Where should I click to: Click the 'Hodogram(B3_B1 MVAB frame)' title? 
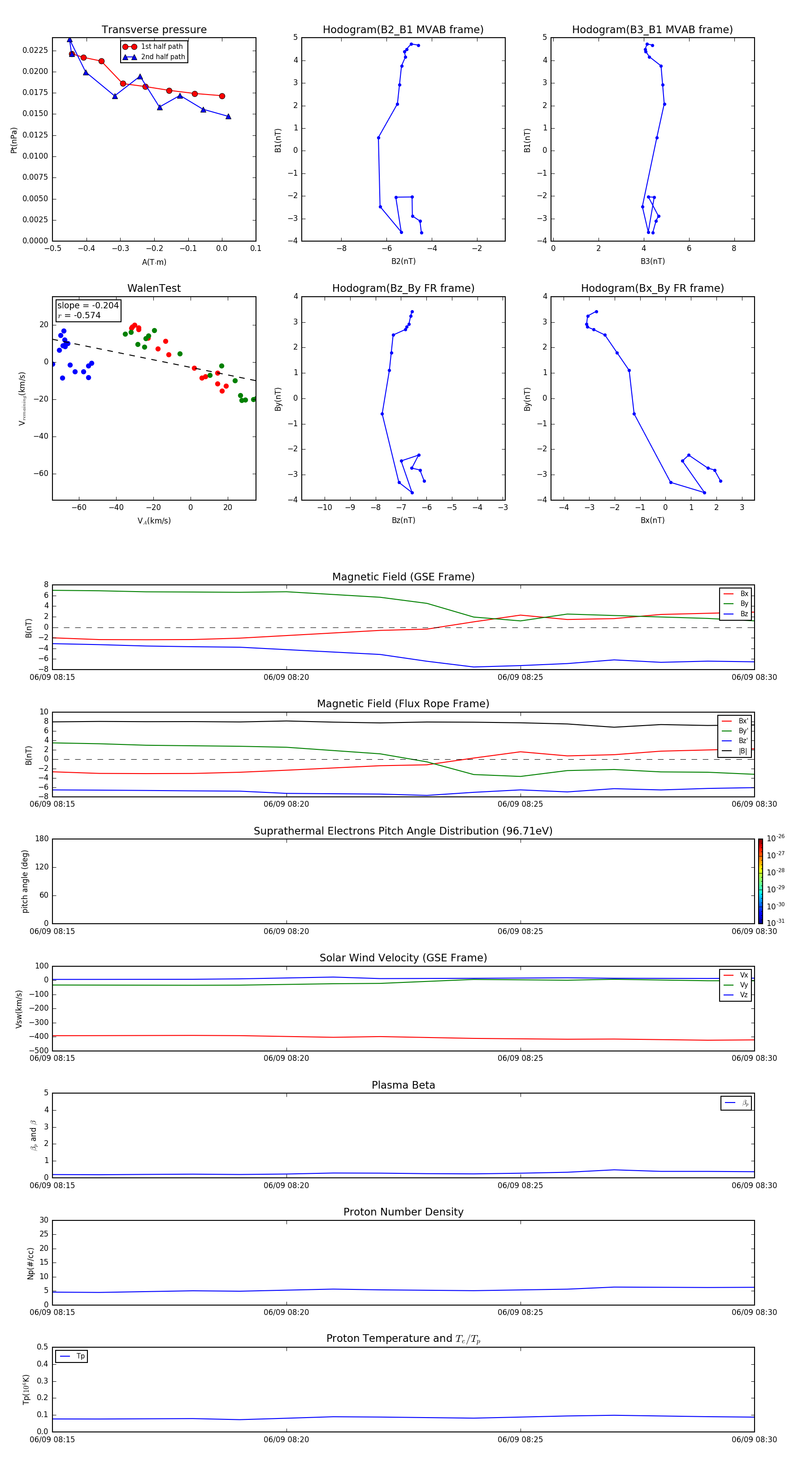pyautogui.click(x=652, y=29)
